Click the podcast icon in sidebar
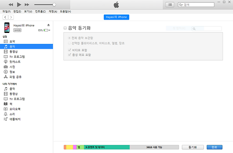This screenshot has height=153, width=233. click(6, 62)
